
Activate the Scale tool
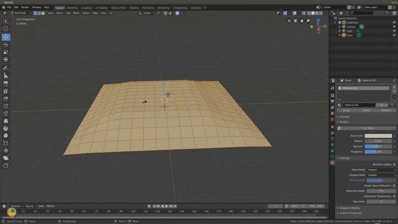pyautogui.click(x=6, y=52)
